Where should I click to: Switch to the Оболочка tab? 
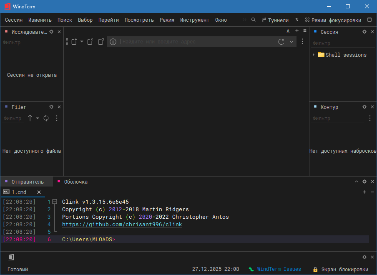pos(75,182)
